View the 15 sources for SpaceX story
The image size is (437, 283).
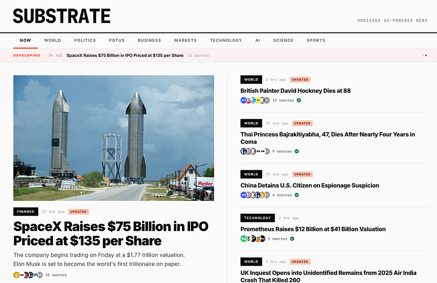tap(56, 275)
